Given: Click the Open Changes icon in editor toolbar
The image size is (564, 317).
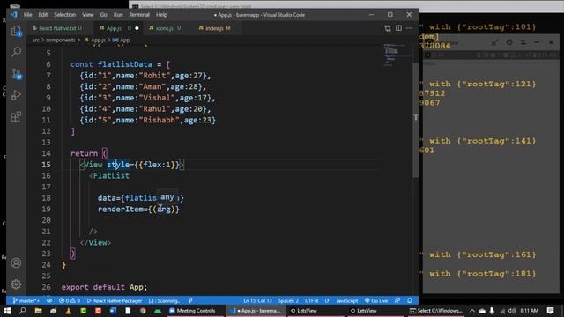Looking at the screenshot, I should coord(388,28).
